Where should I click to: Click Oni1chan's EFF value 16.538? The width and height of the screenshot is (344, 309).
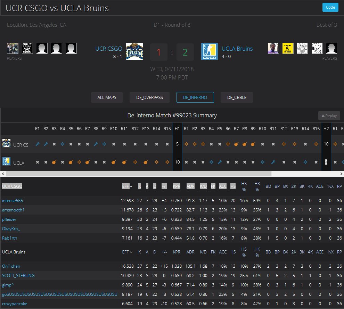coord(127,266)
